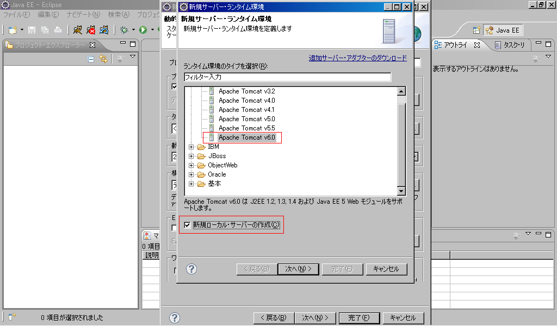557x326 pixels.
Task: Click キャンセル in the background wizard
Action: 403,318
